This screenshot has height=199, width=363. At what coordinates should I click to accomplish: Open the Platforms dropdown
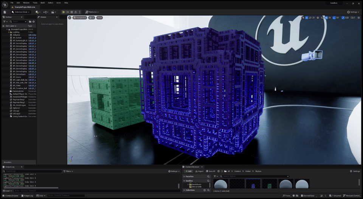point(92,12)
